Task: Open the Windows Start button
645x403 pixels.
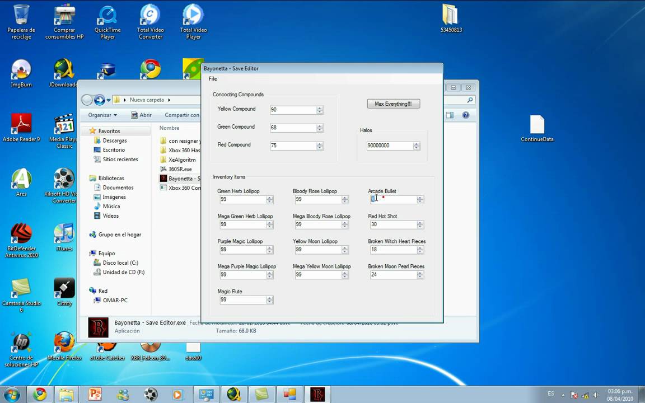Action: point(12,395)
